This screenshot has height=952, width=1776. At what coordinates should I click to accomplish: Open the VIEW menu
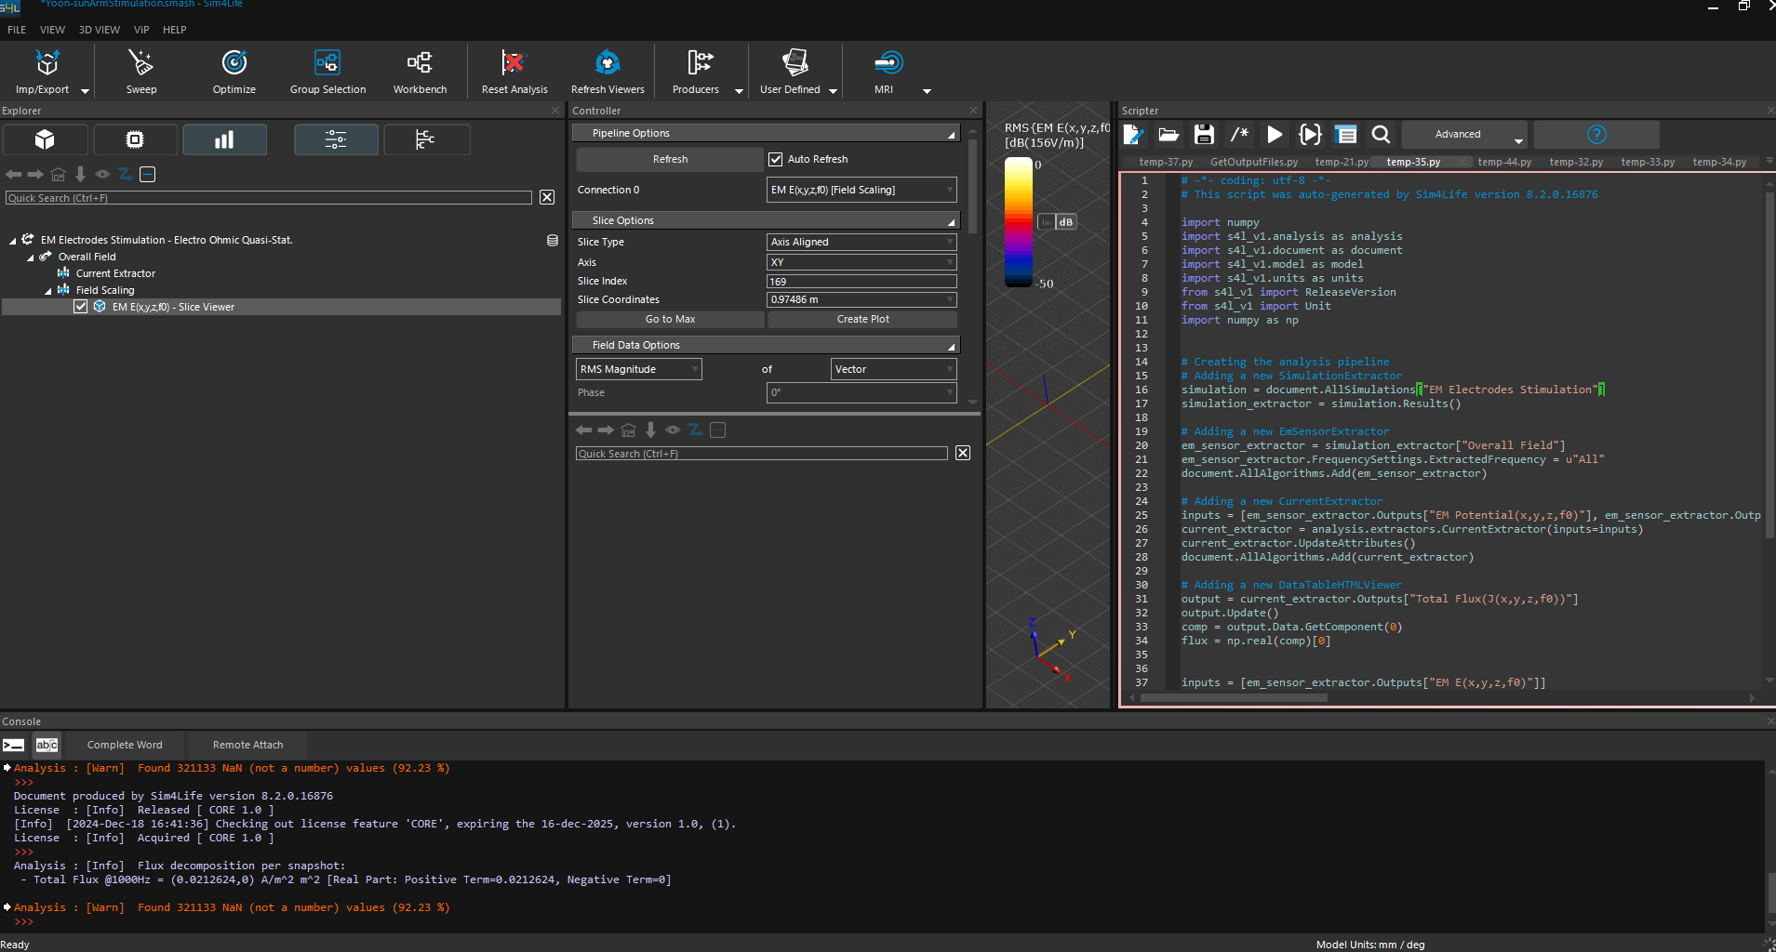[52, 30]
